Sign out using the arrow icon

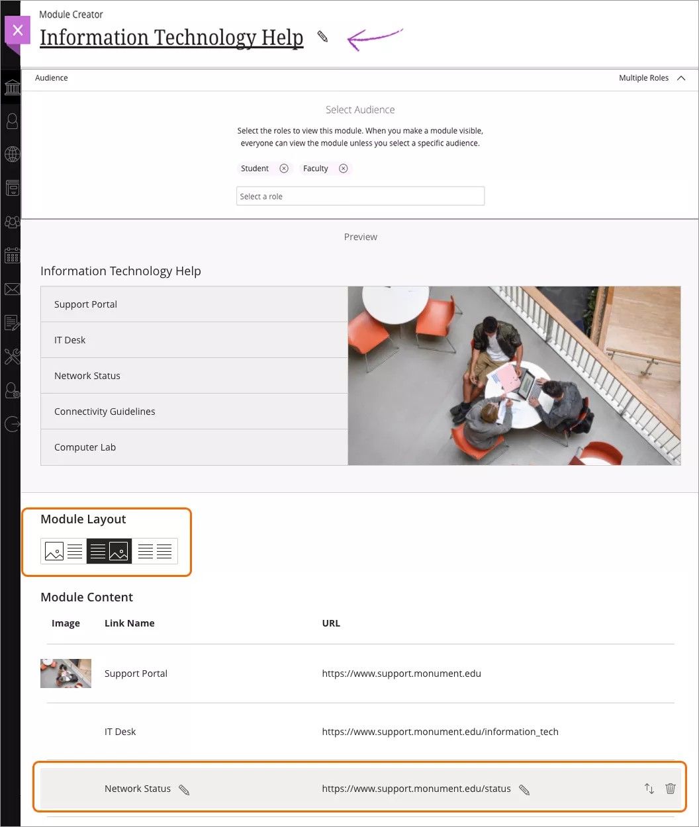pyautogui.click(x=12, y=424)
